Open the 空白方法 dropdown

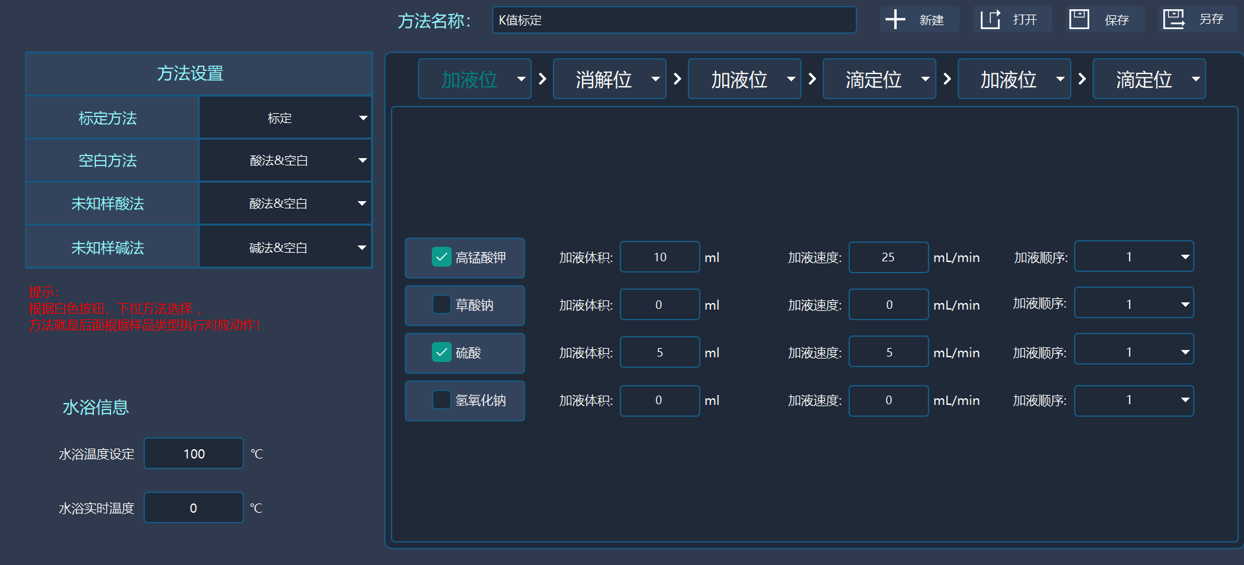(x=285, y=160)
